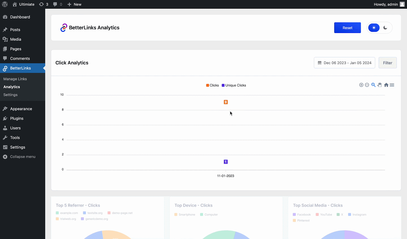This screenshot has height=239, width=407.
Task: Open the WordPress logo menu
Action: [5, 4]
